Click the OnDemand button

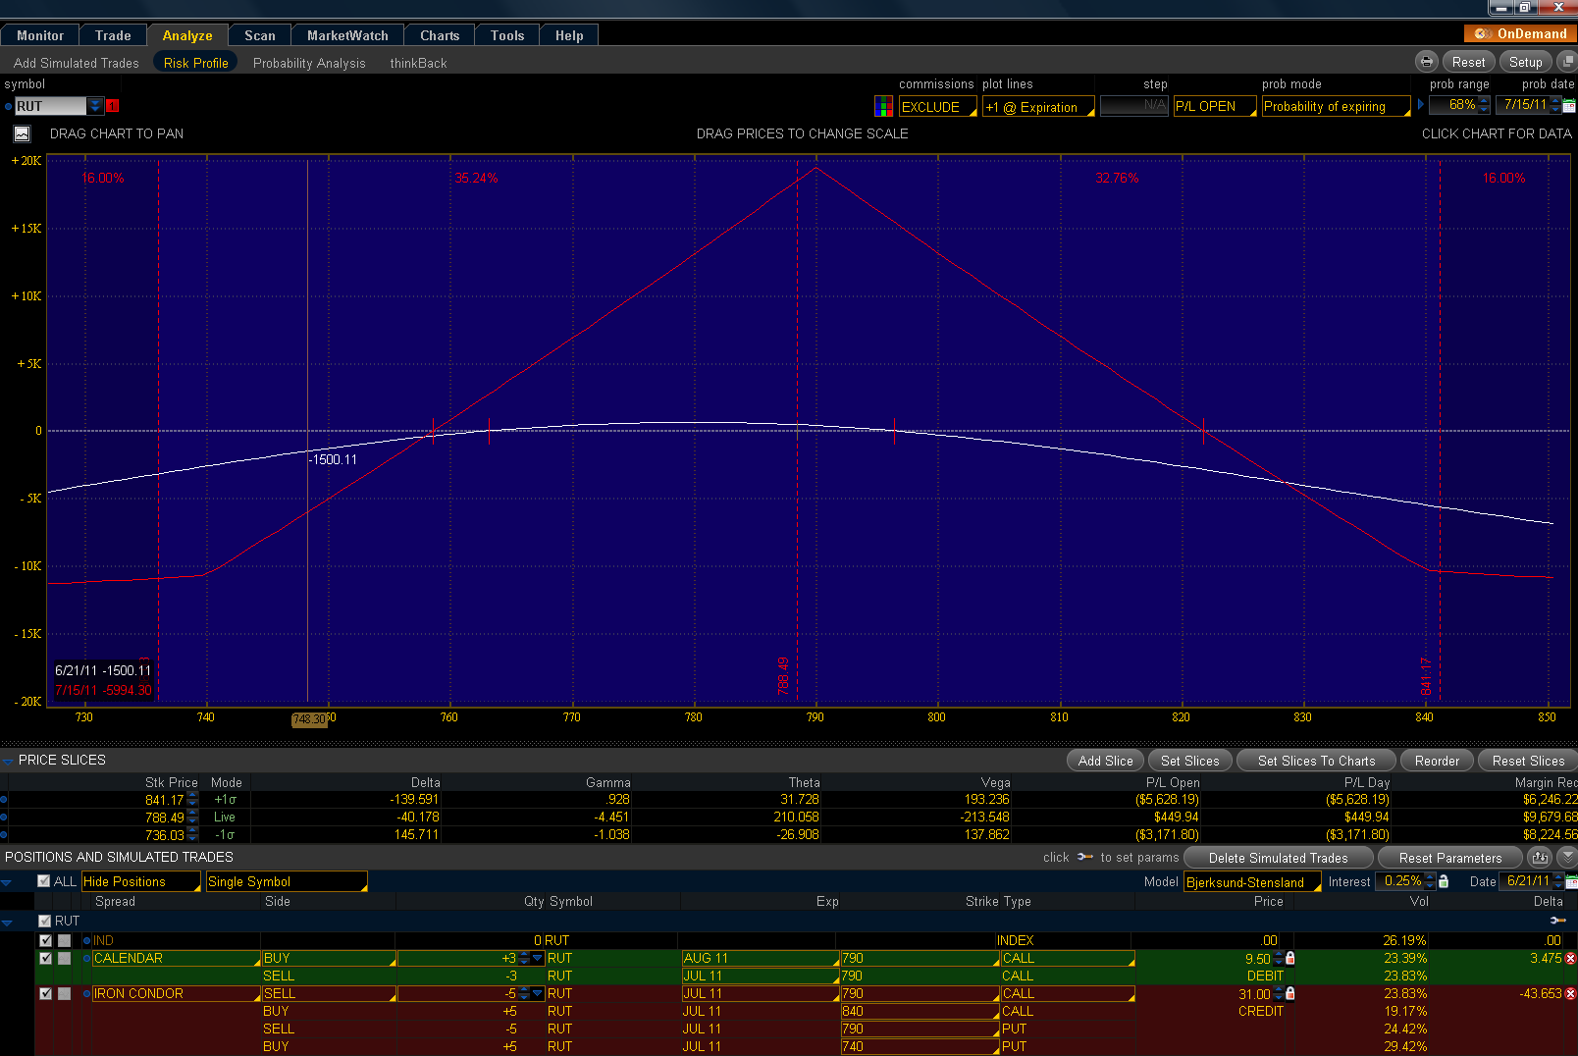tap(1520, 33)
